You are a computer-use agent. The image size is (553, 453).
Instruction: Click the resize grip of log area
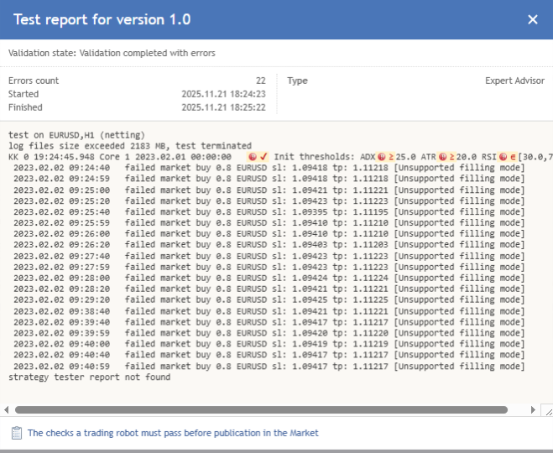pos(546,410)
